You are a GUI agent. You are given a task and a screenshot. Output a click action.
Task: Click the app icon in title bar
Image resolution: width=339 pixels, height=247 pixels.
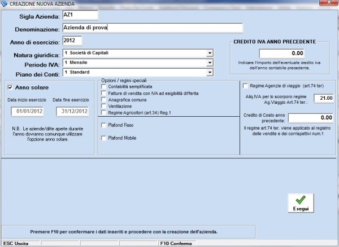coord(5,4)
